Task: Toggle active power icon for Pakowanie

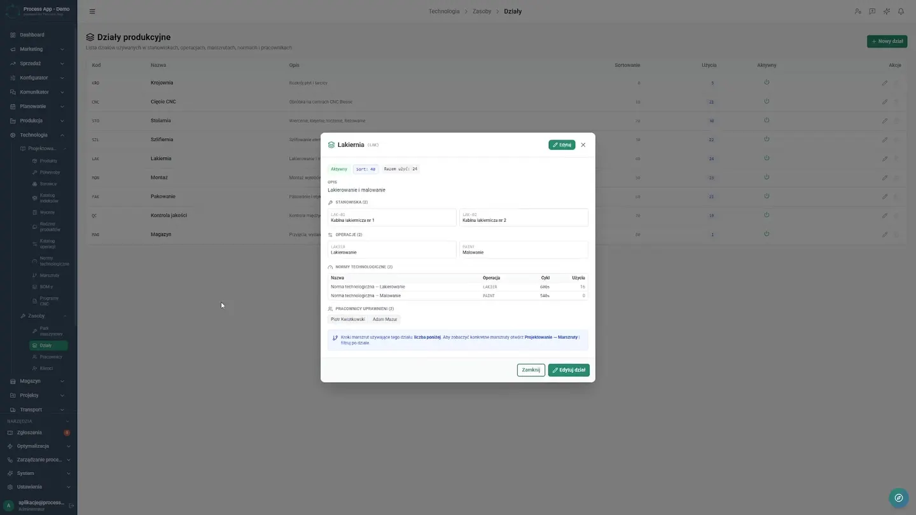Action: 767,196
